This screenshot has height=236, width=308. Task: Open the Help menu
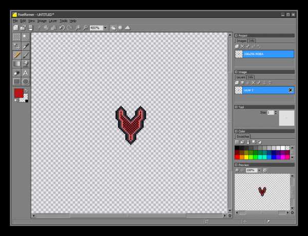coord(73,21)
